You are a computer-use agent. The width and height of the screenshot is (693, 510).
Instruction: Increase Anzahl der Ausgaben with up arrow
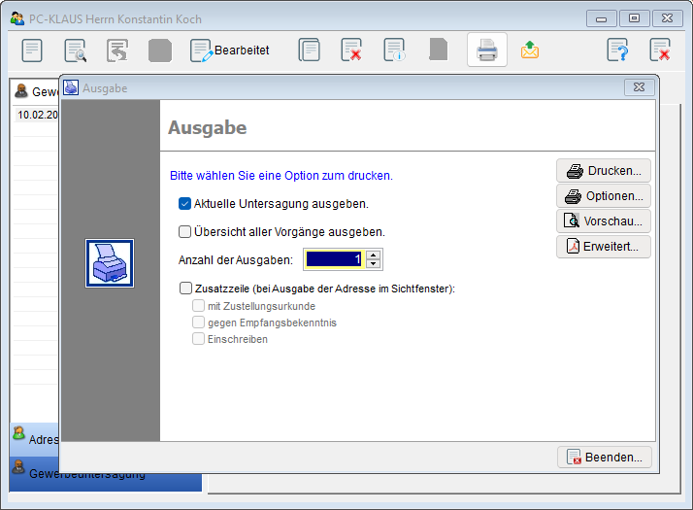point(374,255)
